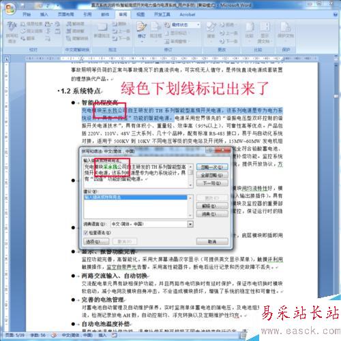The height and width of the screenshot is (341, 341).
Task: Click the proofing status icon in status bar
Action: pos(54,335)
